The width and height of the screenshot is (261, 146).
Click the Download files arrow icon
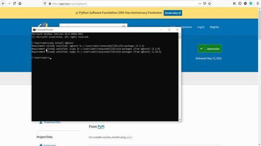(x=41, y=122)
